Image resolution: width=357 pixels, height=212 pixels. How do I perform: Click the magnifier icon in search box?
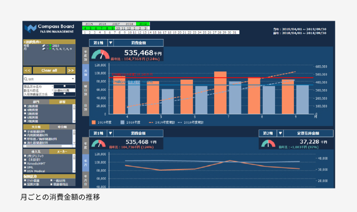pyautogui.click(x=26, y=79)
